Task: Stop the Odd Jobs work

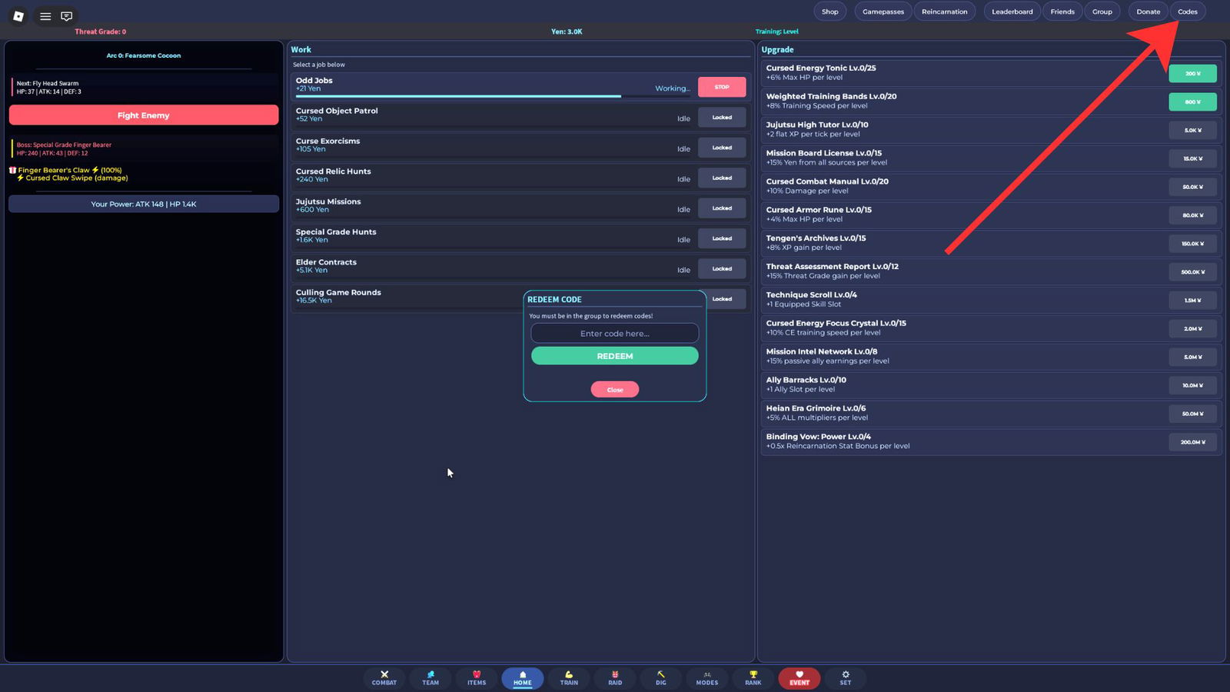Action: coord(722,87)
